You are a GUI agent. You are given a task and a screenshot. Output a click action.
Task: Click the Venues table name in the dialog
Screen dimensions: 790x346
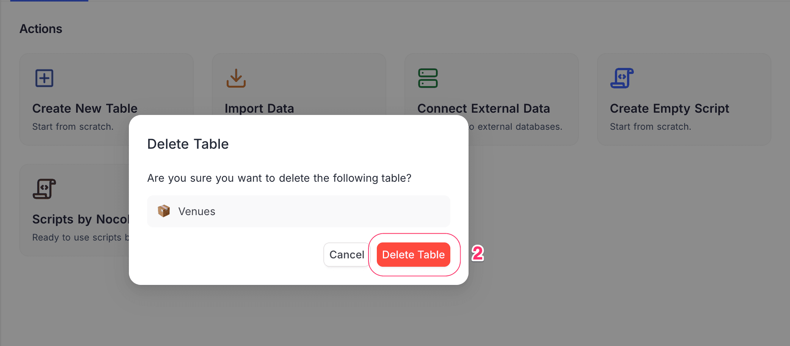click(197, 211)
